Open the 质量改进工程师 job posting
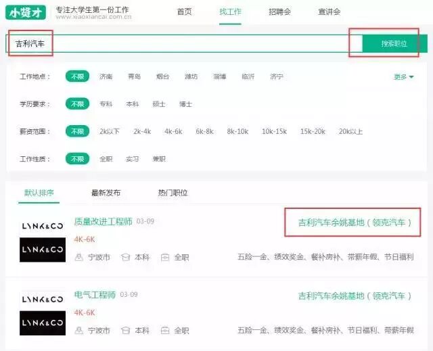This screenshot has height=351, width=433. point(104,221)
